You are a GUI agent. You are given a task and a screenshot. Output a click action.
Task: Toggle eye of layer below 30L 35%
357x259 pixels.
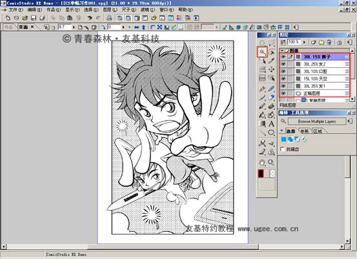pyautogui.click(x=283, y=94)
